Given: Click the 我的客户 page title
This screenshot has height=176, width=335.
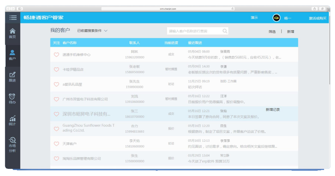Looking at the screenshot, I should [x=60, y=30].
